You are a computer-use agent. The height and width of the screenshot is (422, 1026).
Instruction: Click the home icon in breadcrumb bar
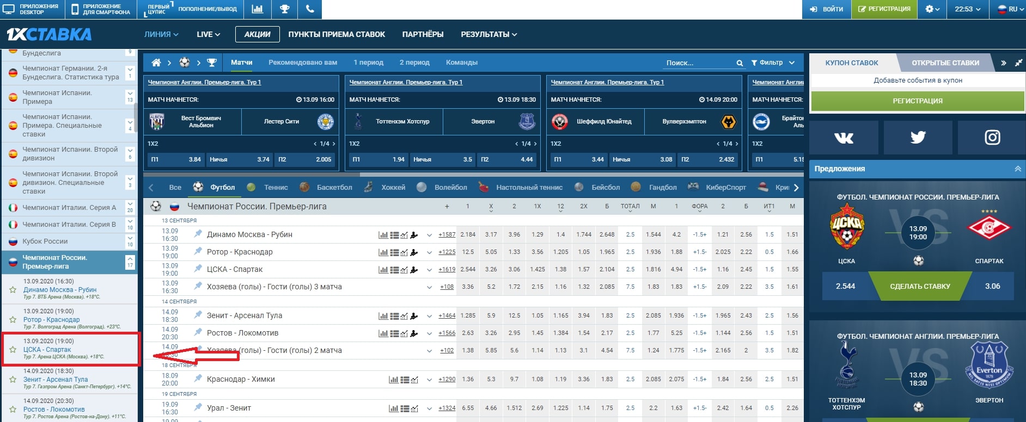pyautogui.click(x=156, y=63)
